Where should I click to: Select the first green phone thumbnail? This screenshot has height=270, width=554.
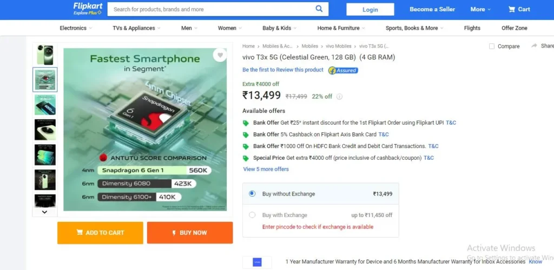click(45, 55)
